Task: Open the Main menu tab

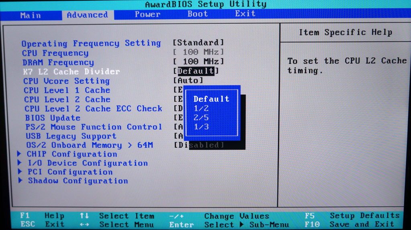Action: (31, 16)
